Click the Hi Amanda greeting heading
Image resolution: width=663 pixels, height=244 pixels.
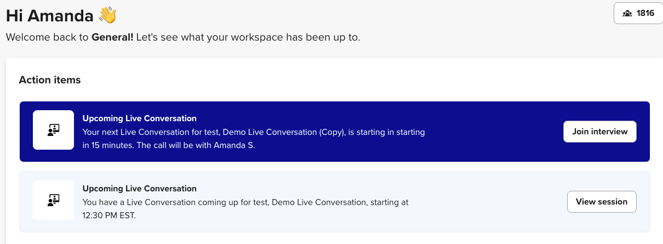50,16
